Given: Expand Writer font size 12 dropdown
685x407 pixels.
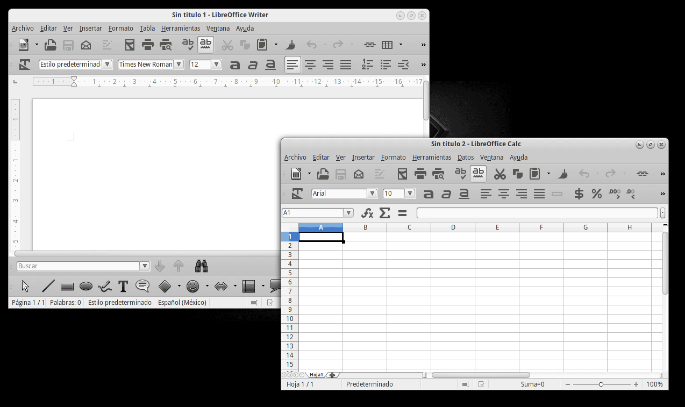Looking at the screenshot, I should (216, 64).
